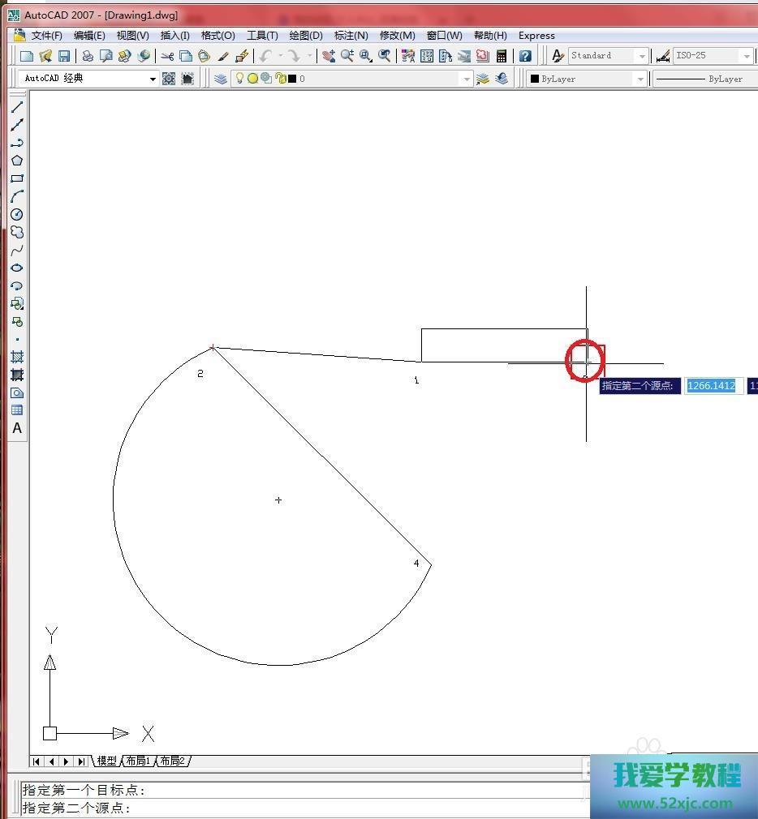Expand the AutoCAD 经典 workspace dropdown
Viewport: 758px width, 819px height.
[153, 79]
